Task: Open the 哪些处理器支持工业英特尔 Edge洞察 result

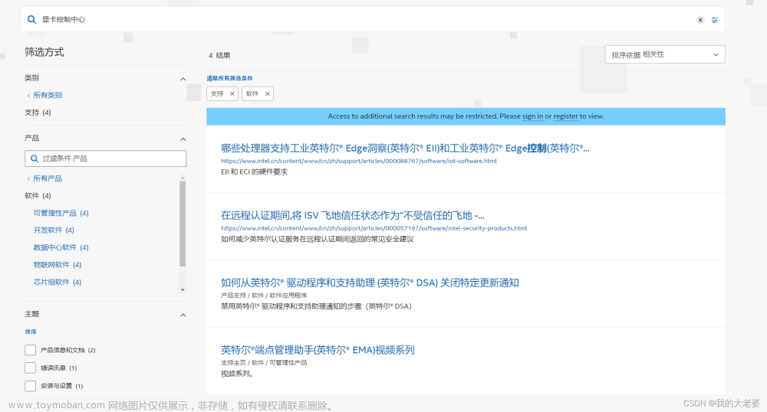Action: (405, 149)
